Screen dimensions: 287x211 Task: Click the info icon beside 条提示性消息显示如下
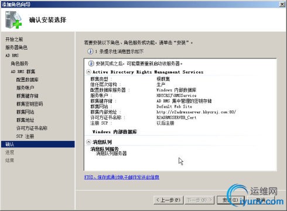coord(90,51)
